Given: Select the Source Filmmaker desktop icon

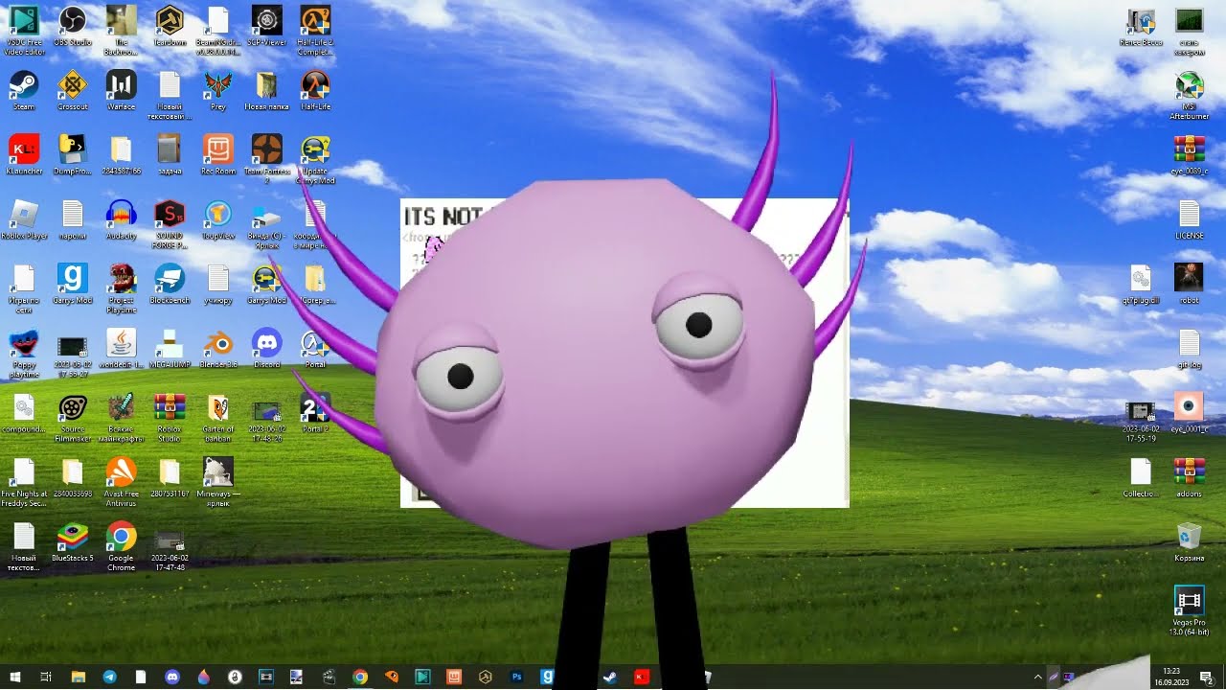Looking at the screenshot, I should (x=73, y=418).
